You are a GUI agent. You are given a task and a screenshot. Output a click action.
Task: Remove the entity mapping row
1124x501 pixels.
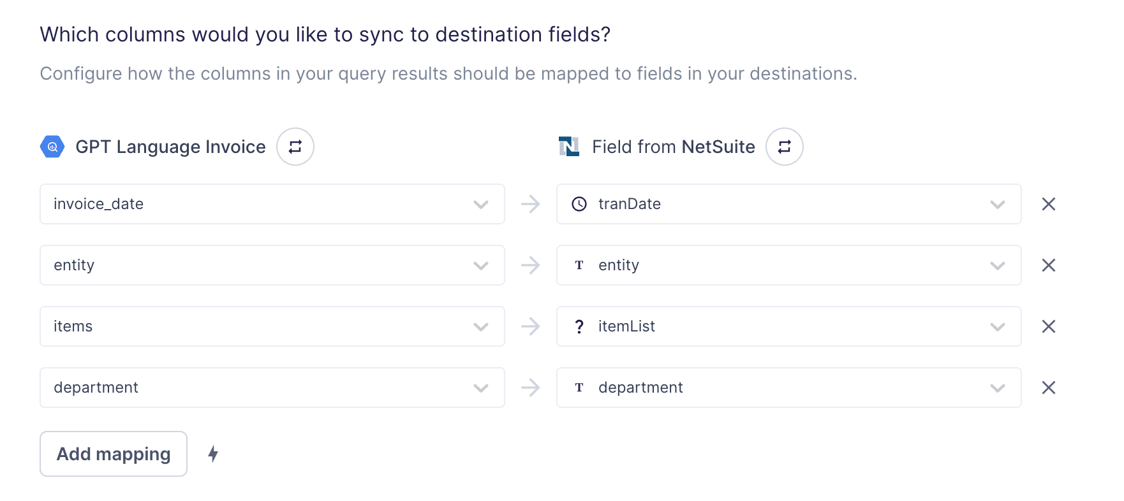tap(1048, 265)
